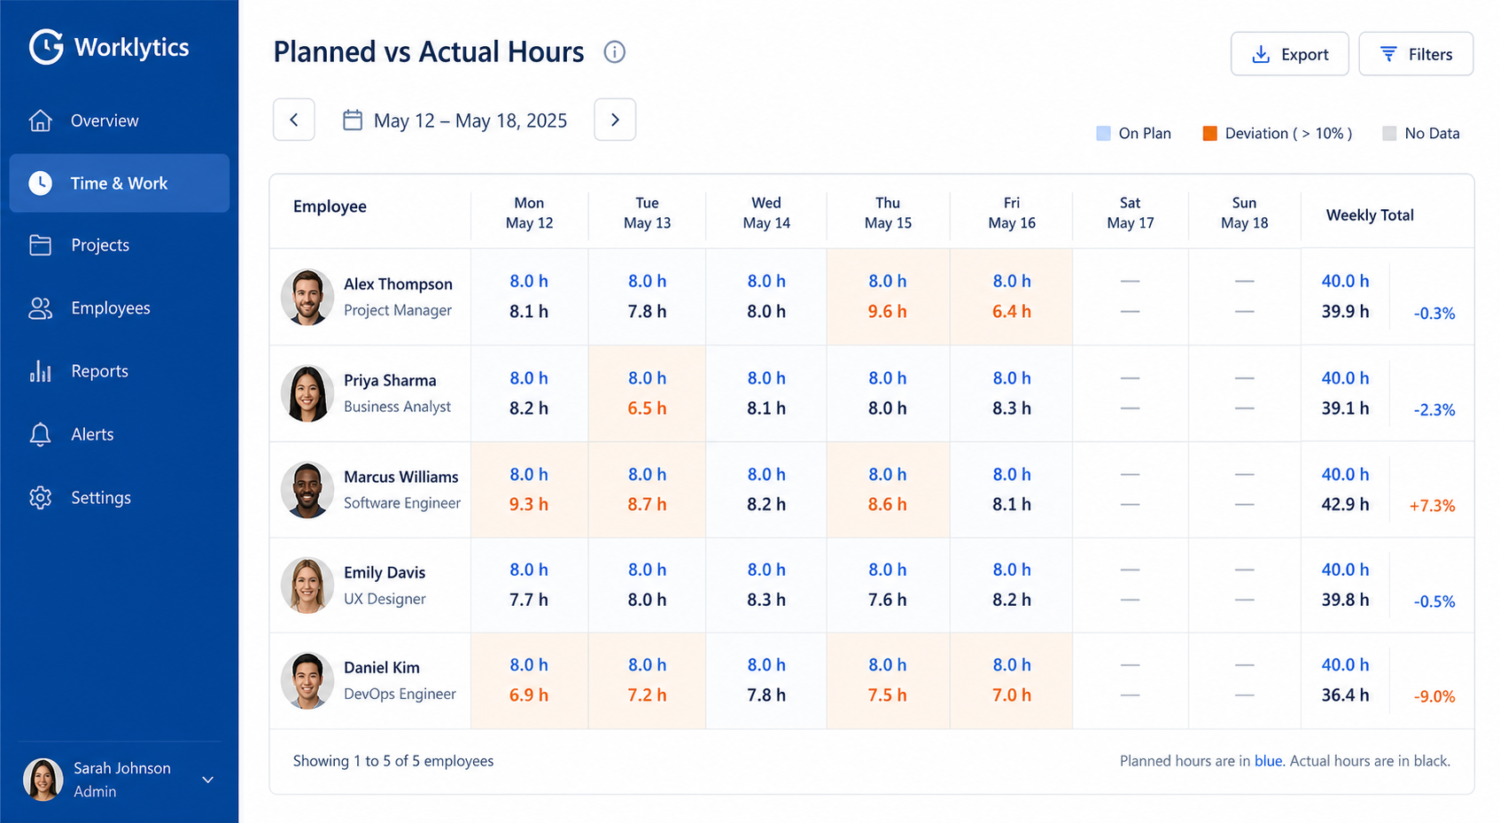Viewport: 1500px width, 823px height.
Task: Open the info icon beside Planned vs Actual Hours
Action: point(614,52)
